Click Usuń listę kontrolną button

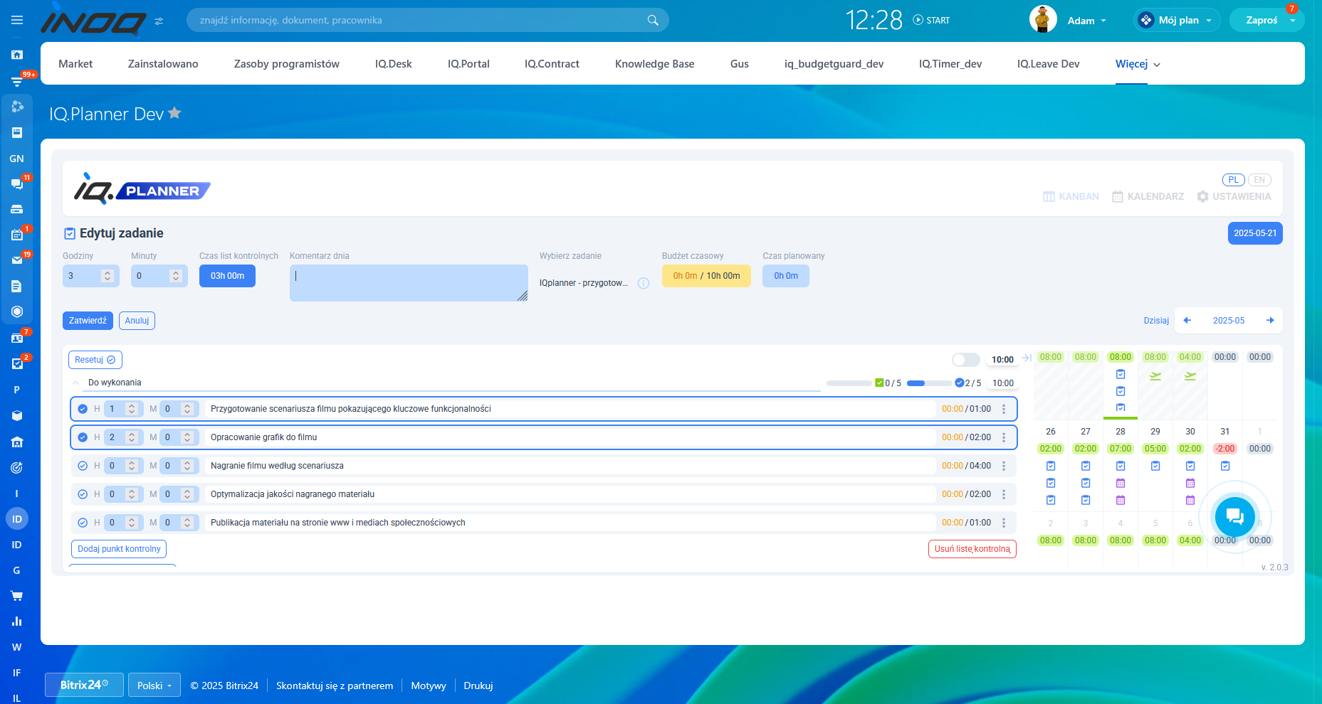coord(972,549)
